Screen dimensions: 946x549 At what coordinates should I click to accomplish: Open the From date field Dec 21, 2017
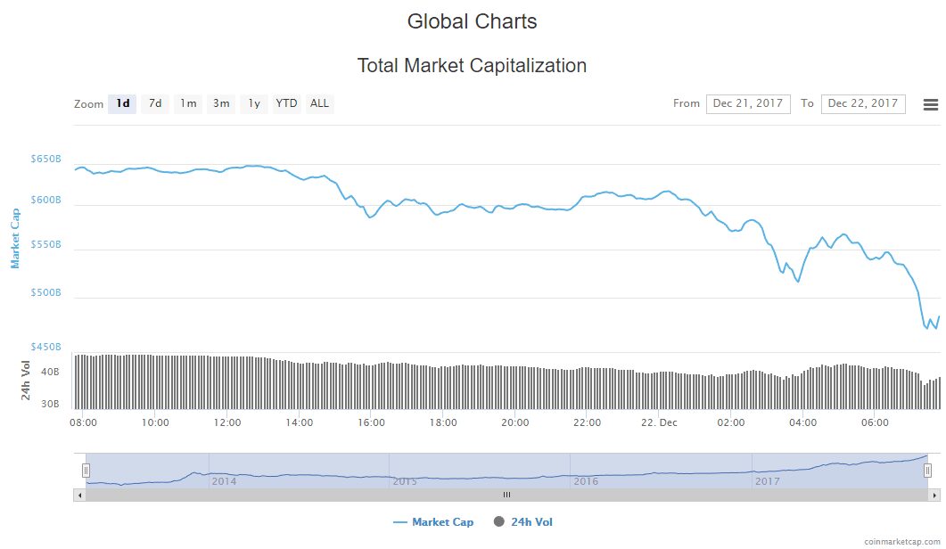[748, 103]
